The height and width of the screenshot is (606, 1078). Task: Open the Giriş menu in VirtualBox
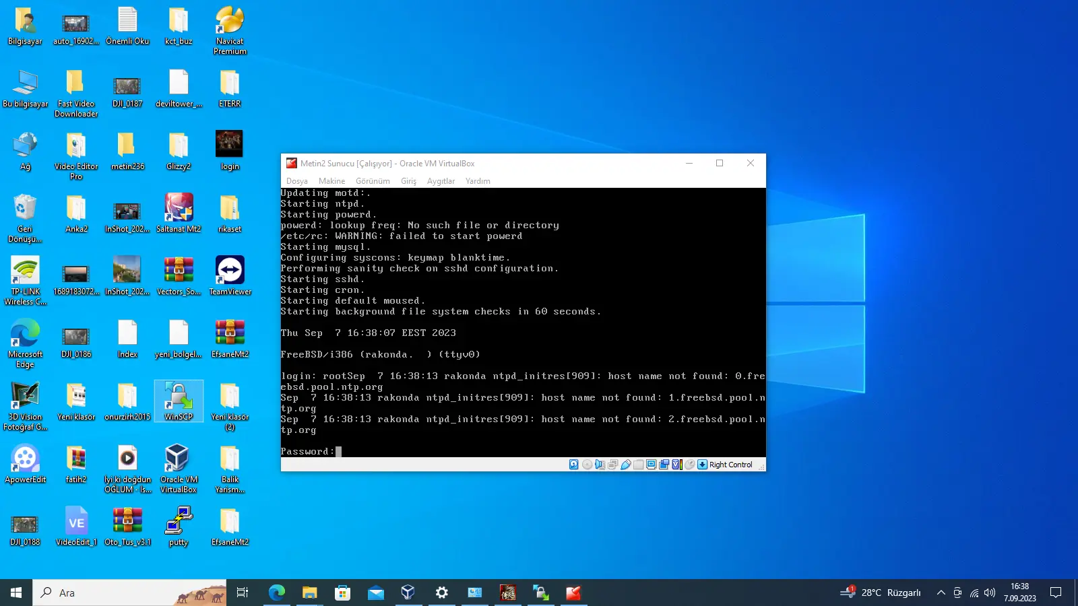tap(408, 181)
